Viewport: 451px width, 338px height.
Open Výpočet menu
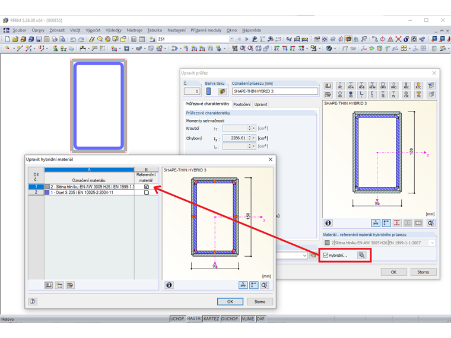point(93,30)
